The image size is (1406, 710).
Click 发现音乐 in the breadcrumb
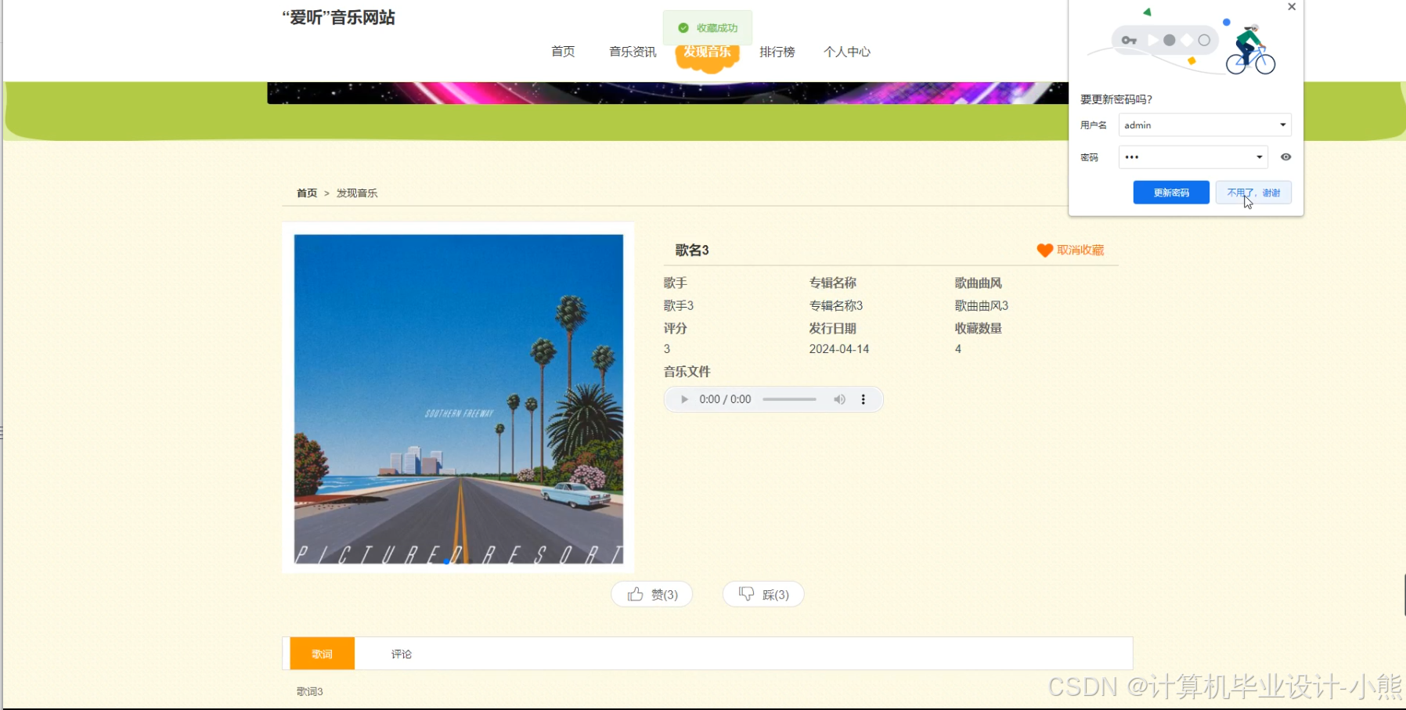(357, 193)
